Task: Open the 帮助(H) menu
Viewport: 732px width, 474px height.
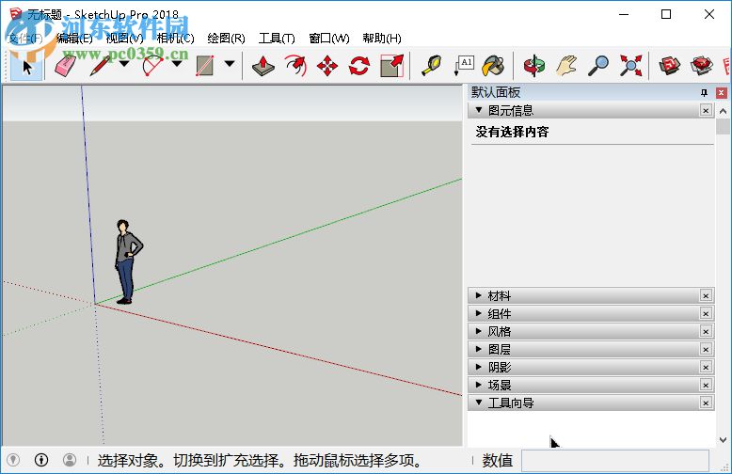Action: [x=382, y=39]
